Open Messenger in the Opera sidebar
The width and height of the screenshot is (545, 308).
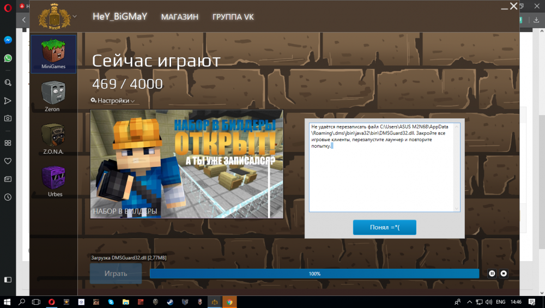(8, 40)
